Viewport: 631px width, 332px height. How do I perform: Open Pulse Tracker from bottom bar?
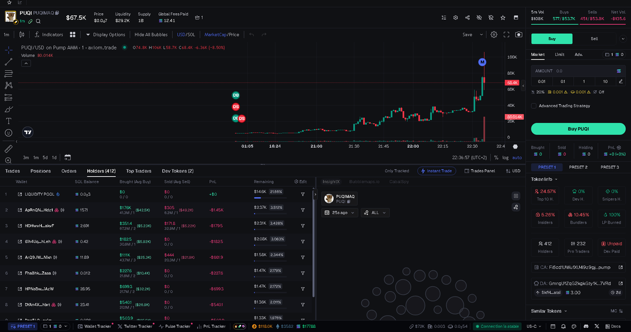174,326
